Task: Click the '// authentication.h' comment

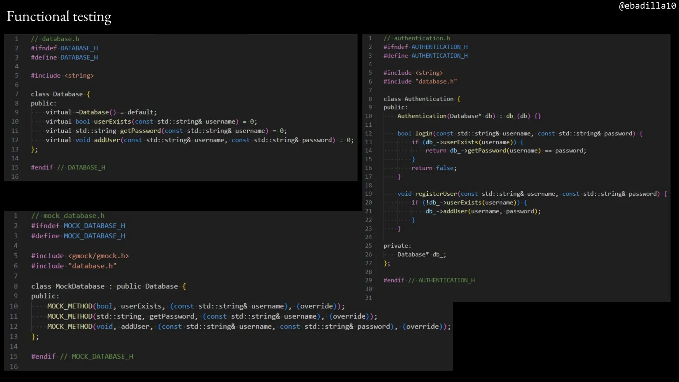Action: 417,38
